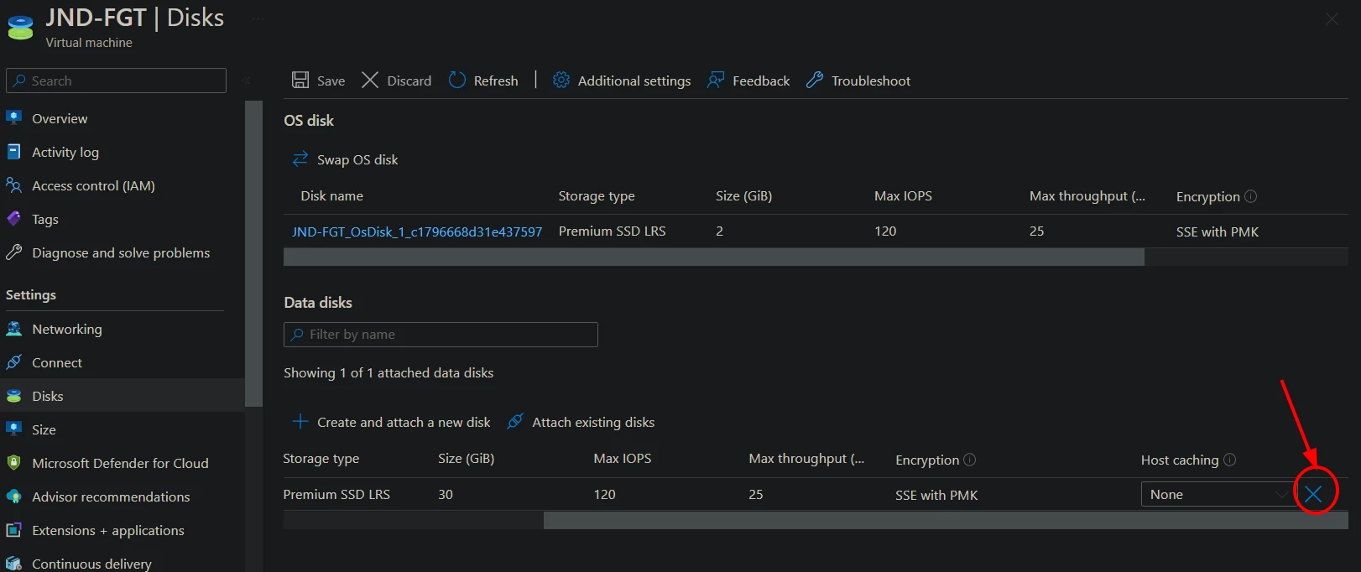1361x572 pixels.
Task: Click the Refresh circular arrow icon
Action: [456, 80]
